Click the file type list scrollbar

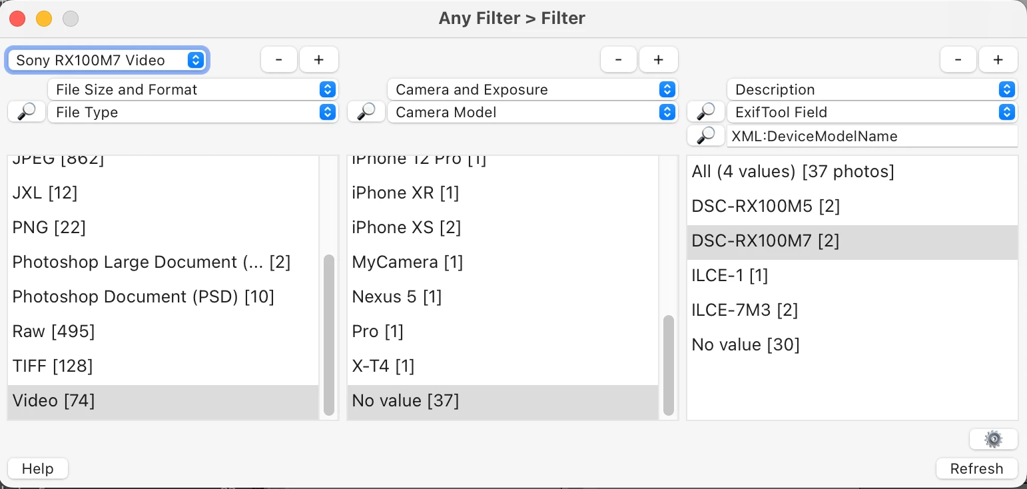coord(328,333)
